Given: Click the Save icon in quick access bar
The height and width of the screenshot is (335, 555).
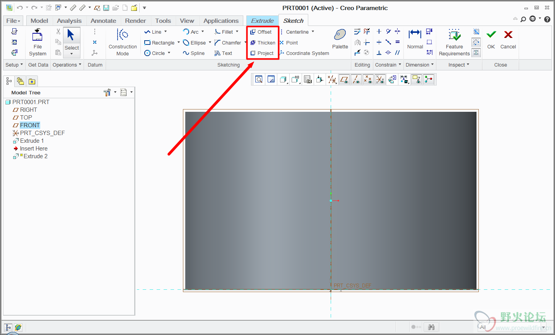Looking at the screenshot, I should click(x=106, y=8).
